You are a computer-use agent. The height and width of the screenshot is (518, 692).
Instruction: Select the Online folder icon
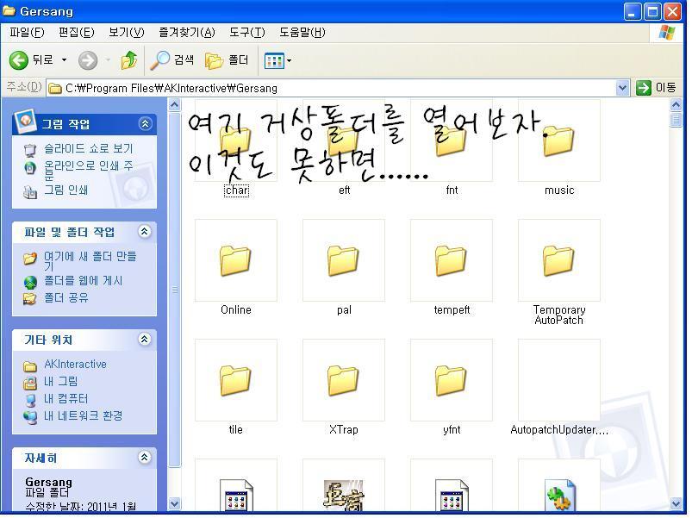[x=235, y=260]
